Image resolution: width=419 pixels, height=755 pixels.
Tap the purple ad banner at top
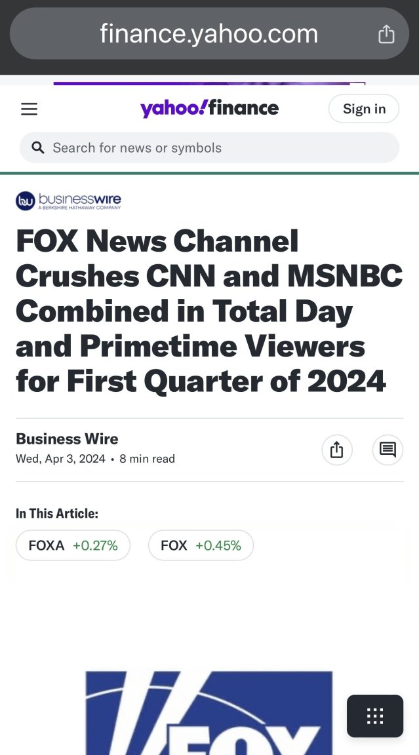pyautogui.click(x=209, y=83)
